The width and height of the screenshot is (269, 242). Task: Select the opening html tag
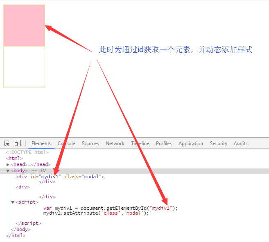point(14,158)
